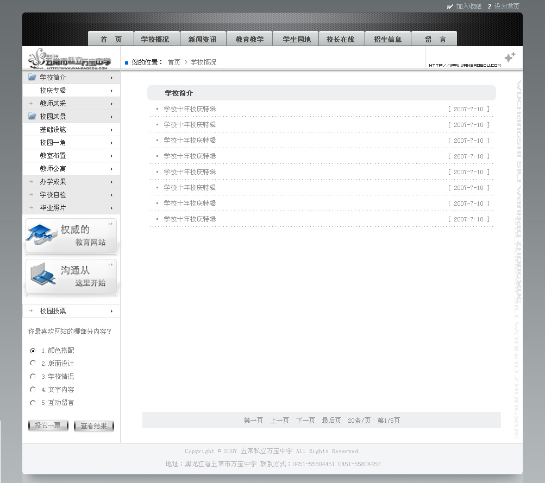Click the folder icon beside 校园风景
Viewport: 545px width, 483px height.
33,116
